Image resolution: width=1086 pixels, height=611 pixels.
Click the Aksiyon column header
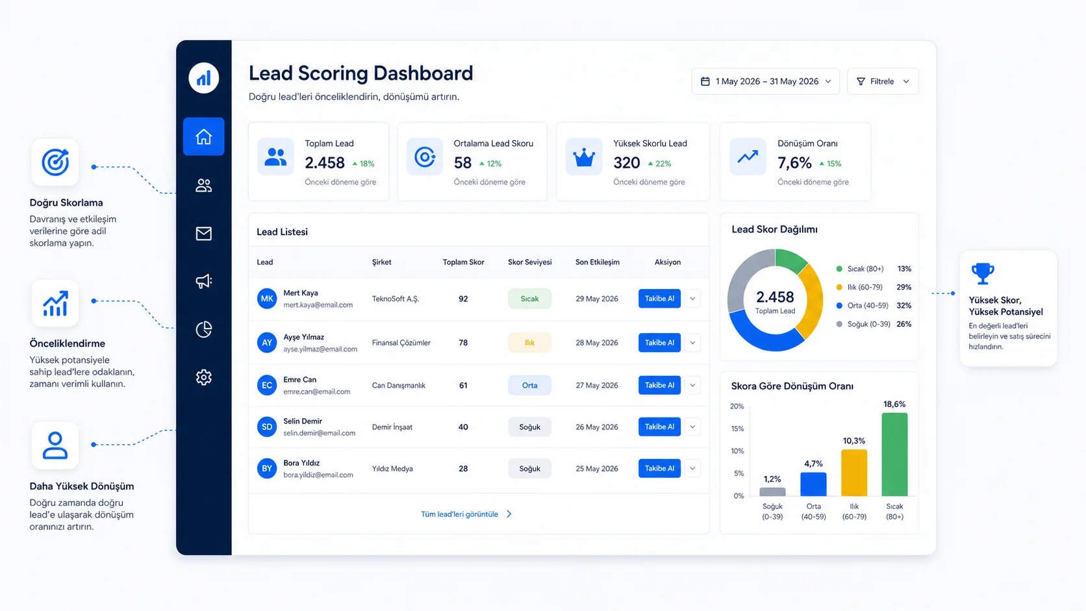pyautogui.click(x=667, y=262)
